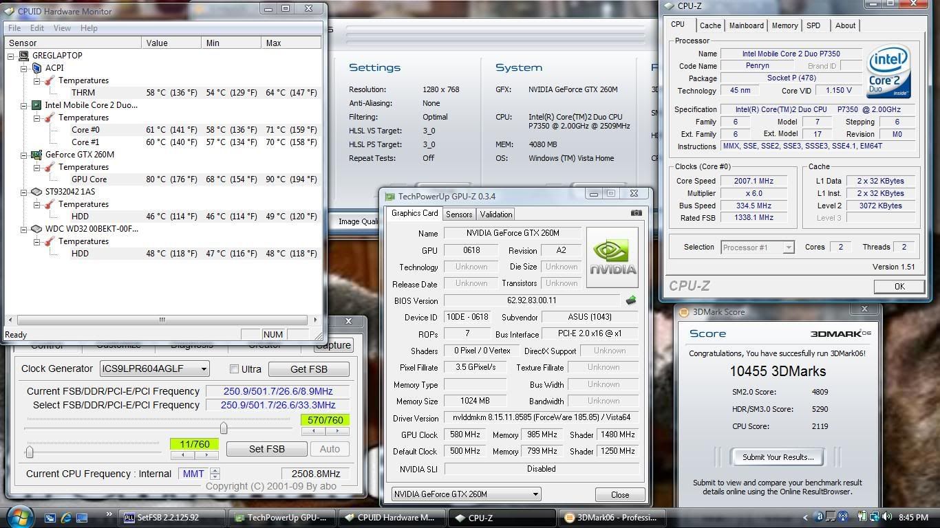The image size is (940, 528).
Task: Click the Intel Core 2 Duo logo
Action: pyautogui.click(x=889, y=72)
